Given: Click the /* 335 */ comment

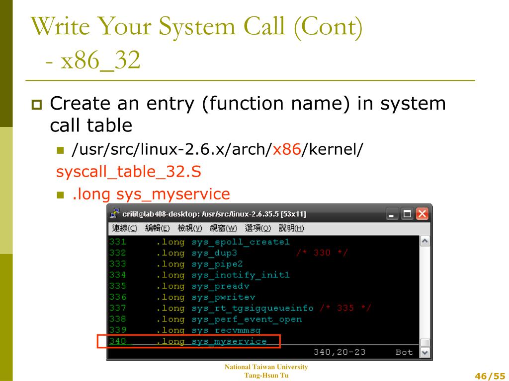Looking at the screenshot, I should click(x=345, y=308).
